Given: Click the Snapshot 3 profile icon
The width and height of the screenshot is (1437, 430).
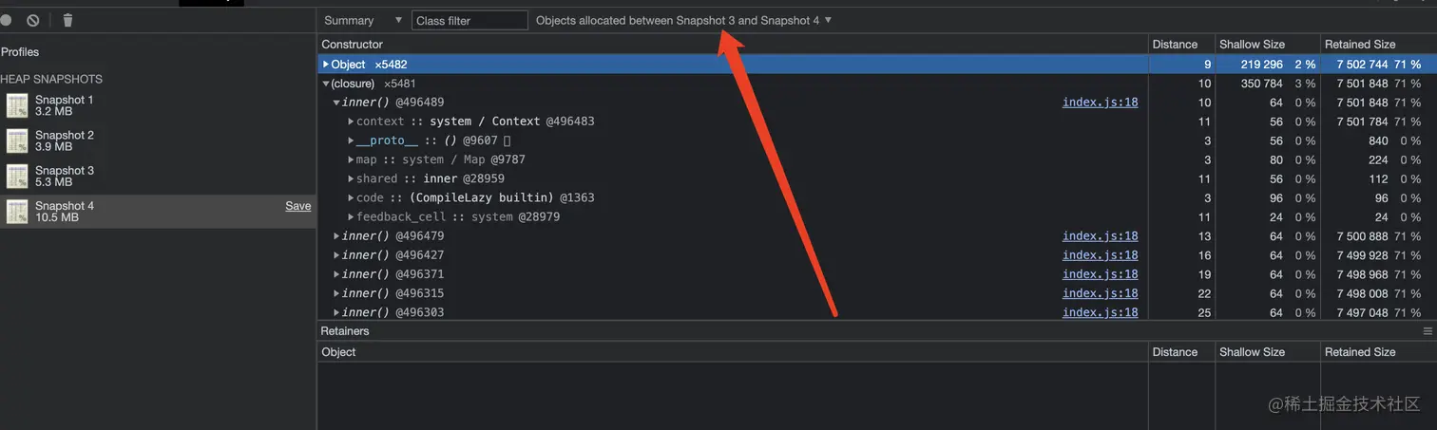Looking at the screenshot, I should coord(18,176).
